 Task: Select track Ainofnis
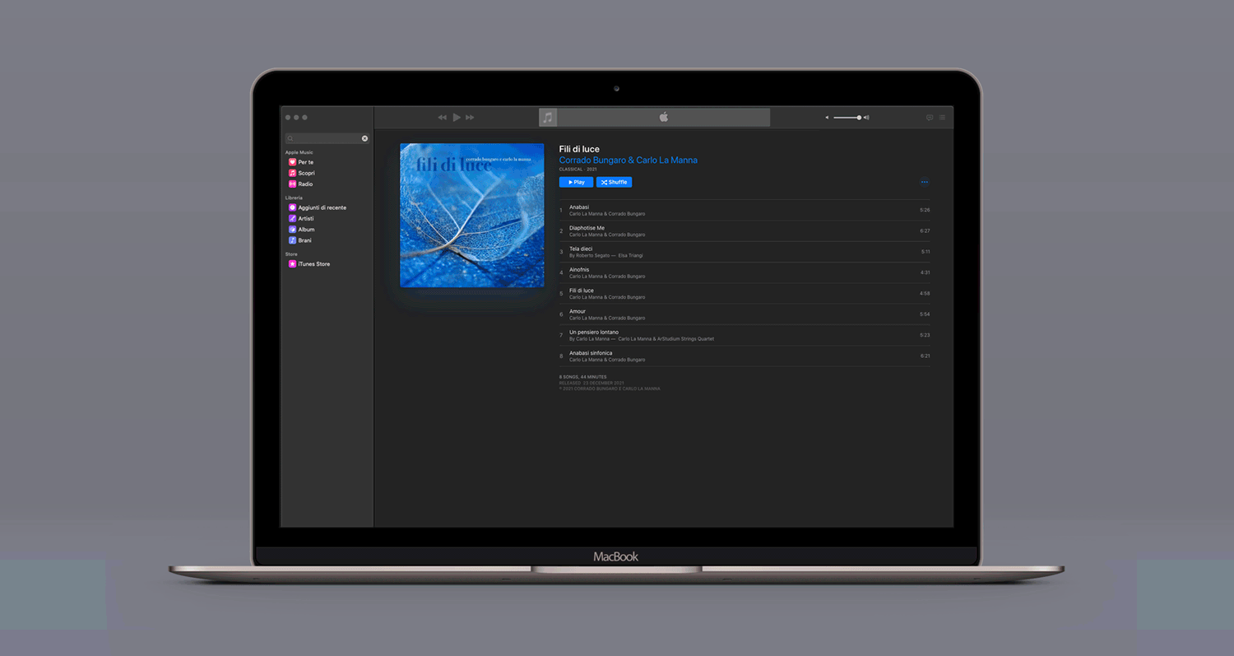point(745,272)
